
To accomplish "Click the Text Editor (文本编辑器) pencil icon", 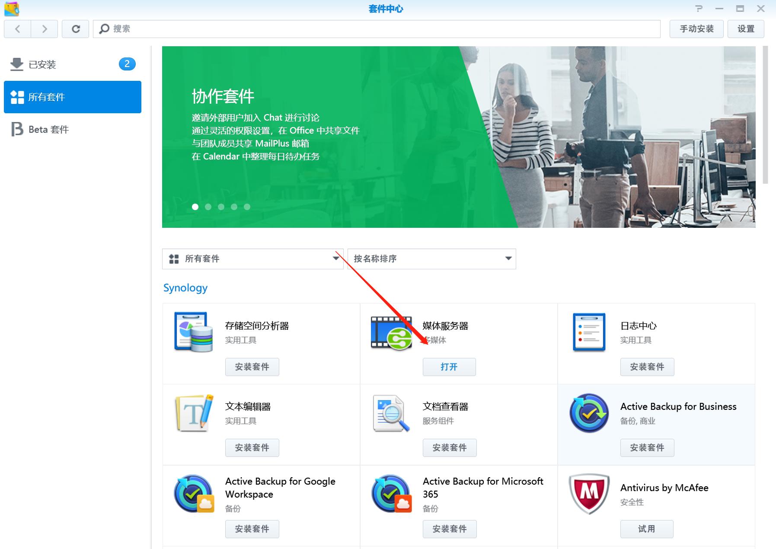I will click(x=193, y=413).
